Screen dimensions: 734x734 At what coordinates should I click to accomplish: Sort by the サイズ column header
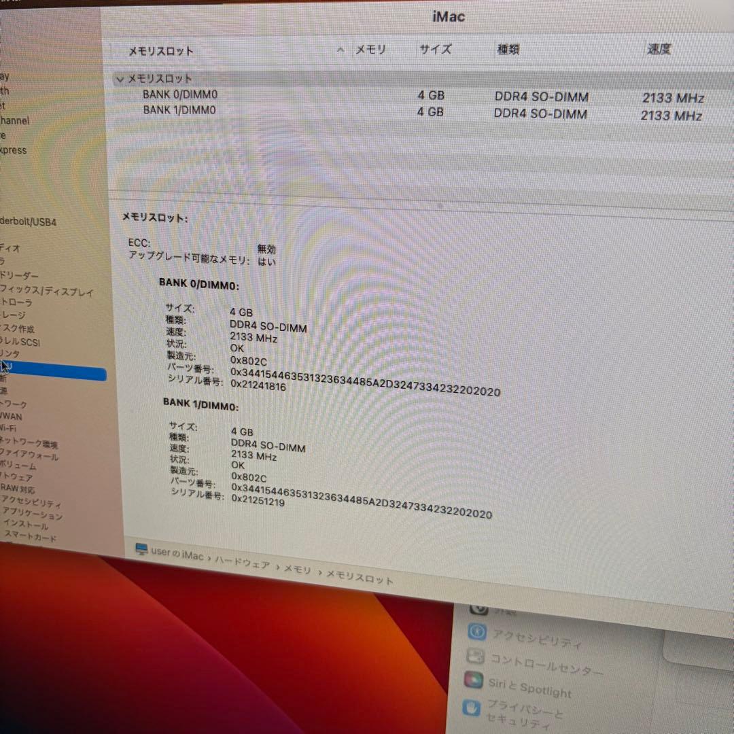(436, 49)
